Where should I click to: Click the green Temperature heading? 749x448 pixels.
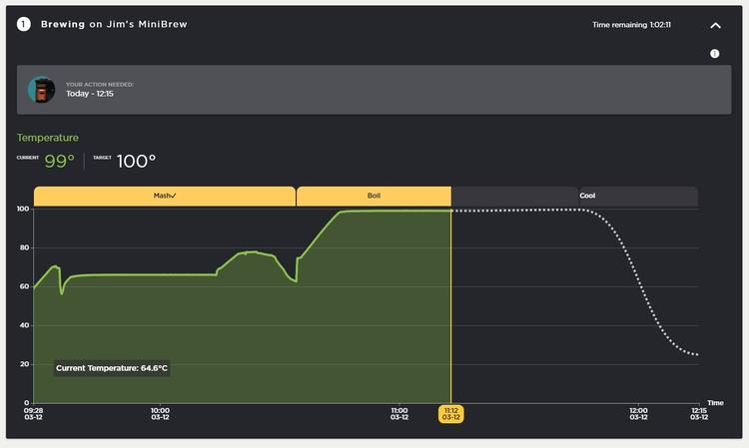click(x=47, y=138)
